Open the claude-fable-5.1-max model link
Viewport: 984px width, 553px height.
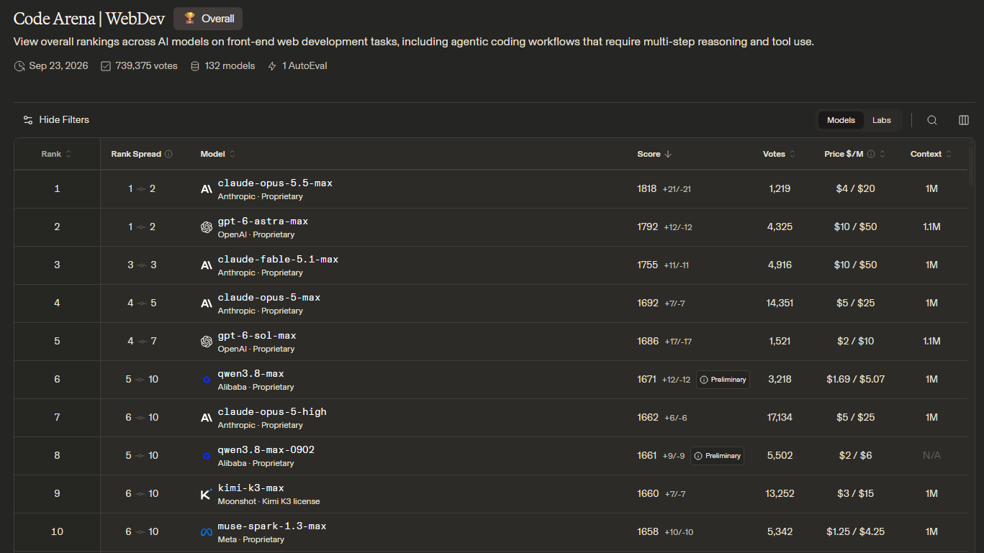tap(278, 260)
